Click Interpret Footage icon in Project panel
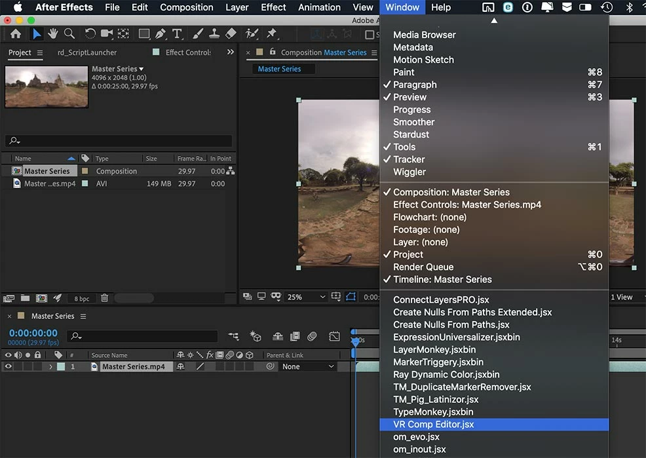The image size is (646, 458). (9, 298)
